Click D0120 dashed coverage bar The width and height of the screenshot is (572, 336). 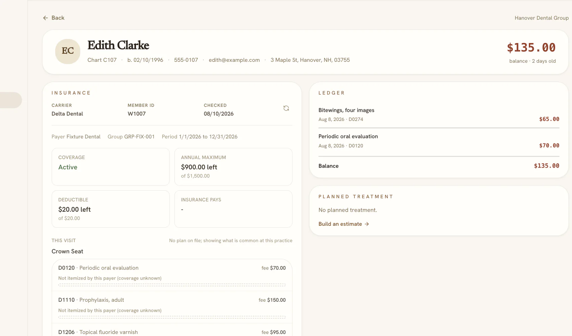pyautogui.click(x=172, y=285)
